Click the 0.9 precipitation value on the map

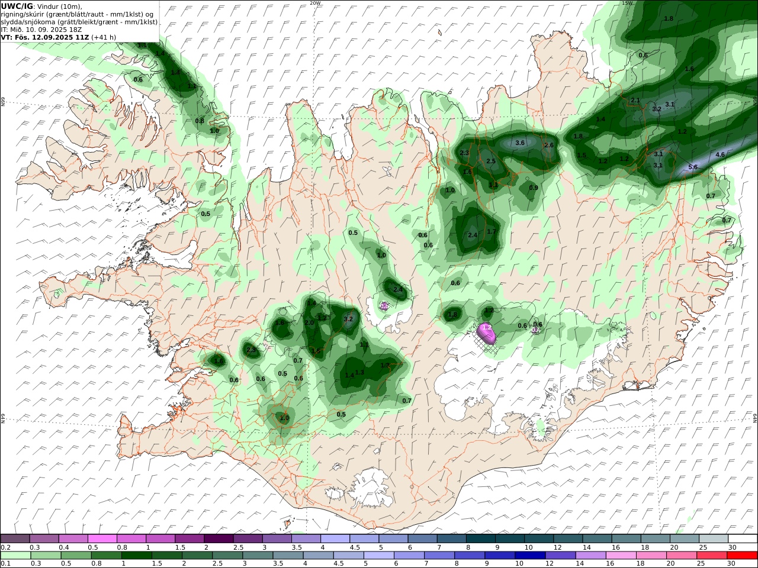pos(534,188)
